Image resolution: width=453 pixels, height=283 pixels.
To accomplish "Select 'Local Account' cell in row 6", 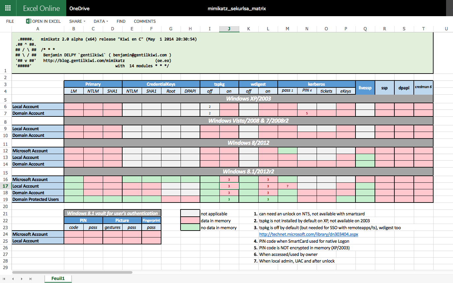I will pos(38,107).
